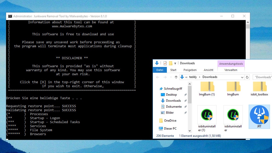272x153 pixels.
Task: Click the downloads arrow icon in the address bar
Action: [x=182, y=77]
